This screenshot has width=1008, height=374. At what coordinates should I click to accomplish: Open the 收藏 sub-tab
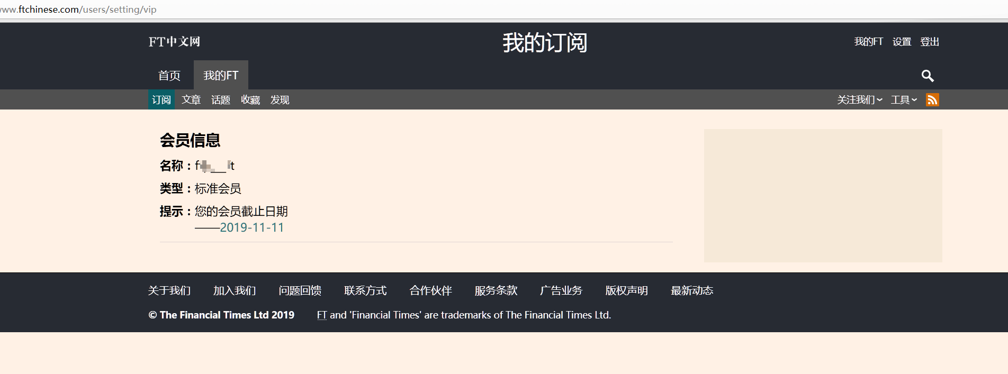point(250,100)
